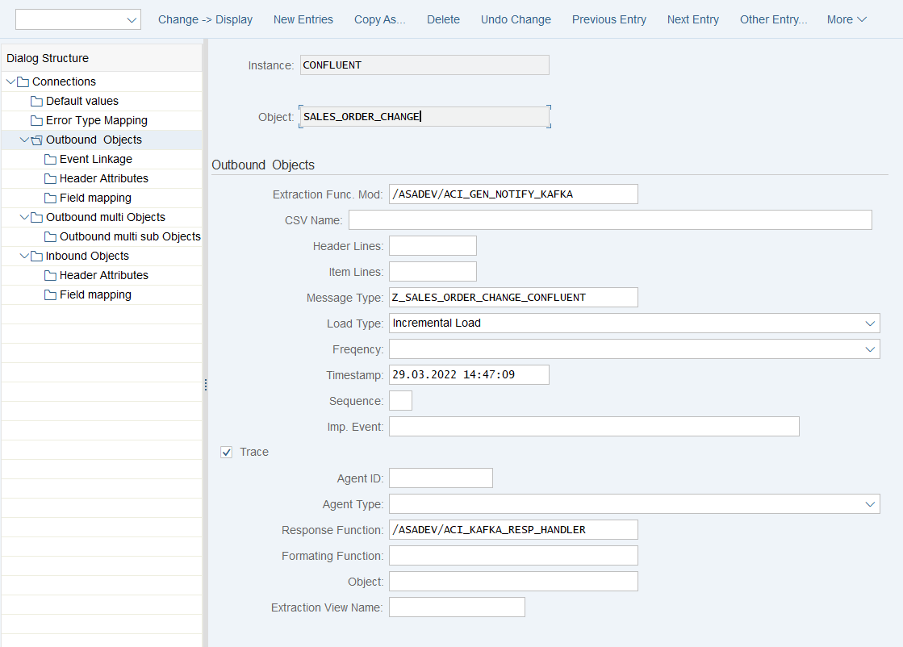Click the Extraction Func. Mod field
This screenshot has height=647, width=903.
point(514,194)
